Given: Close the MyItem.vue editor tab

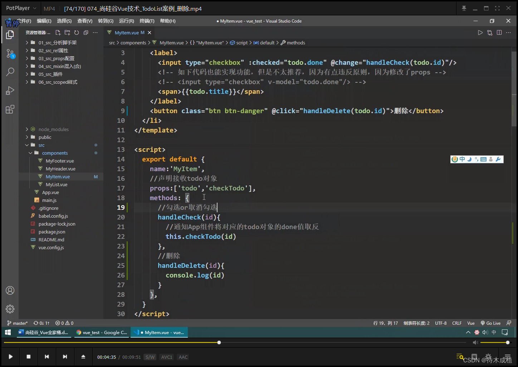Looking at the screenshot, I should click(150, 33).
